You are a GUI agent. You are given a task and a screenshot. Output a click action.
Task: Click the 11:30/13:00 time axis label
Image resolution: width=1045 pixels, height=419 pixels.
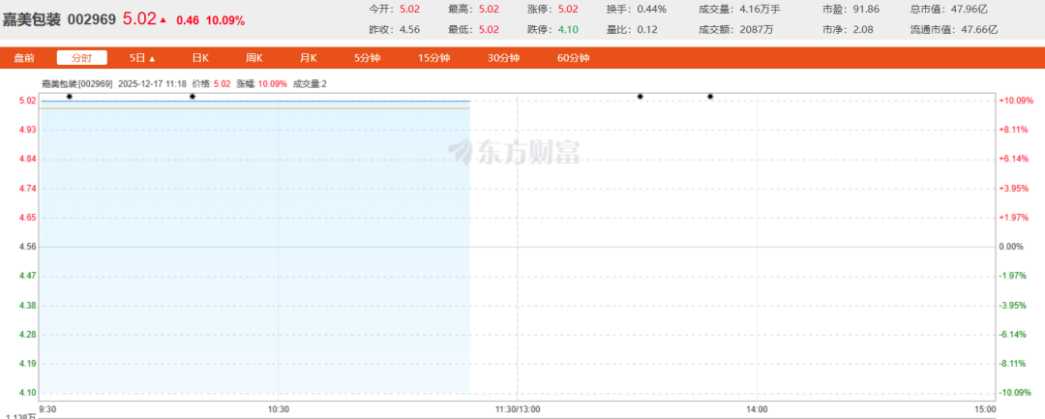(518, 409)
